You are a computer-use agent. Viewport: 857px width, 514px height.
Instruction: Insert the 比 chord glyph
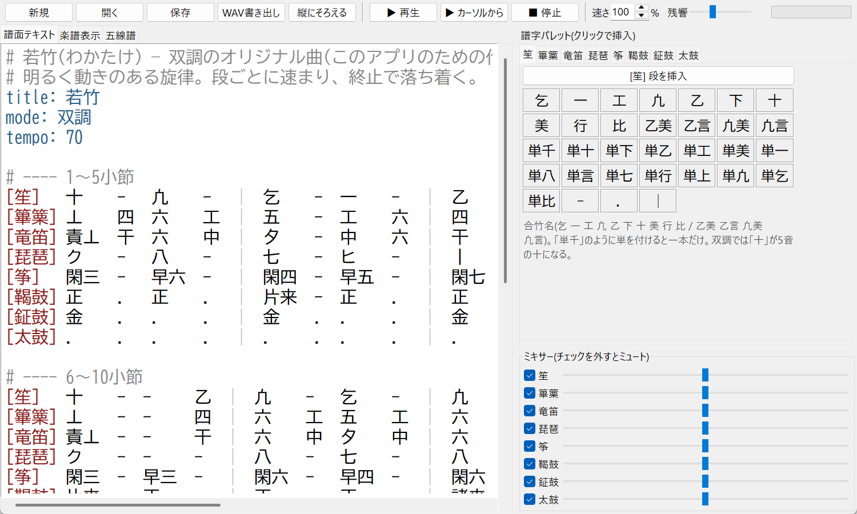coord(619,126)
